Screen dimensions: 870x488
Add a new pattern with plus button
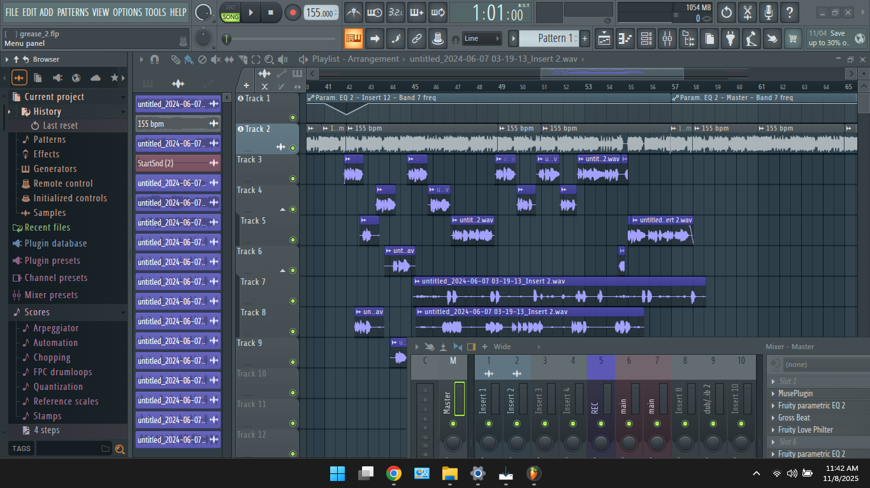pos(585,38)
